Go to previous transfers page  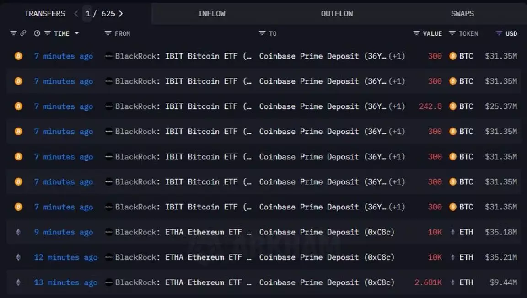[x=76, y=14]
